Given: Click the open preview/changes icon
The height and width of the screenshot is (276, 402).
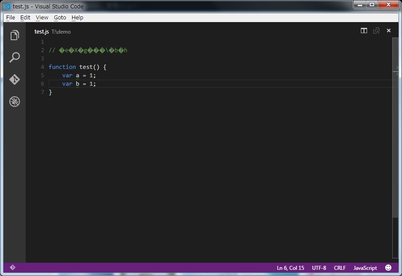Looking at the screenshot, I should point(376,31).
